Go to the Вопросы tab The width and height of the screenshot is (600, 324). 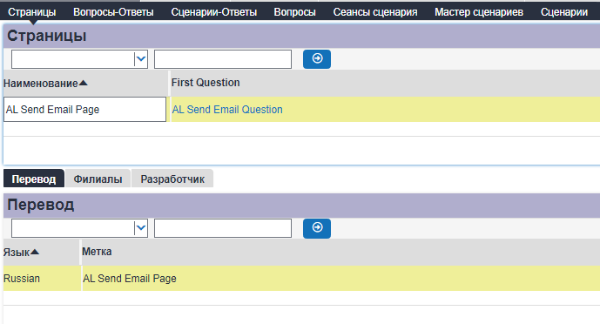pos(294,12)
